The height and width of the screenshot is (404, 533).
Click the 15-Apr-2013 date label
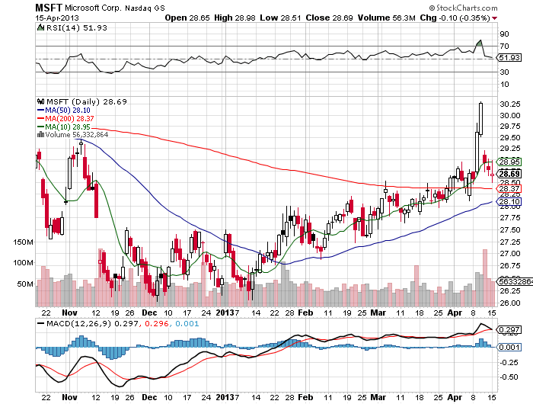coord(57,18)
